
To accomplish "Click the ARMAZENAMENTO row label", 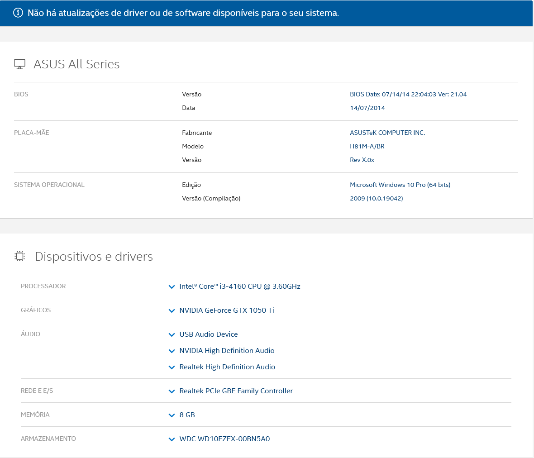I will coord(48,439).
